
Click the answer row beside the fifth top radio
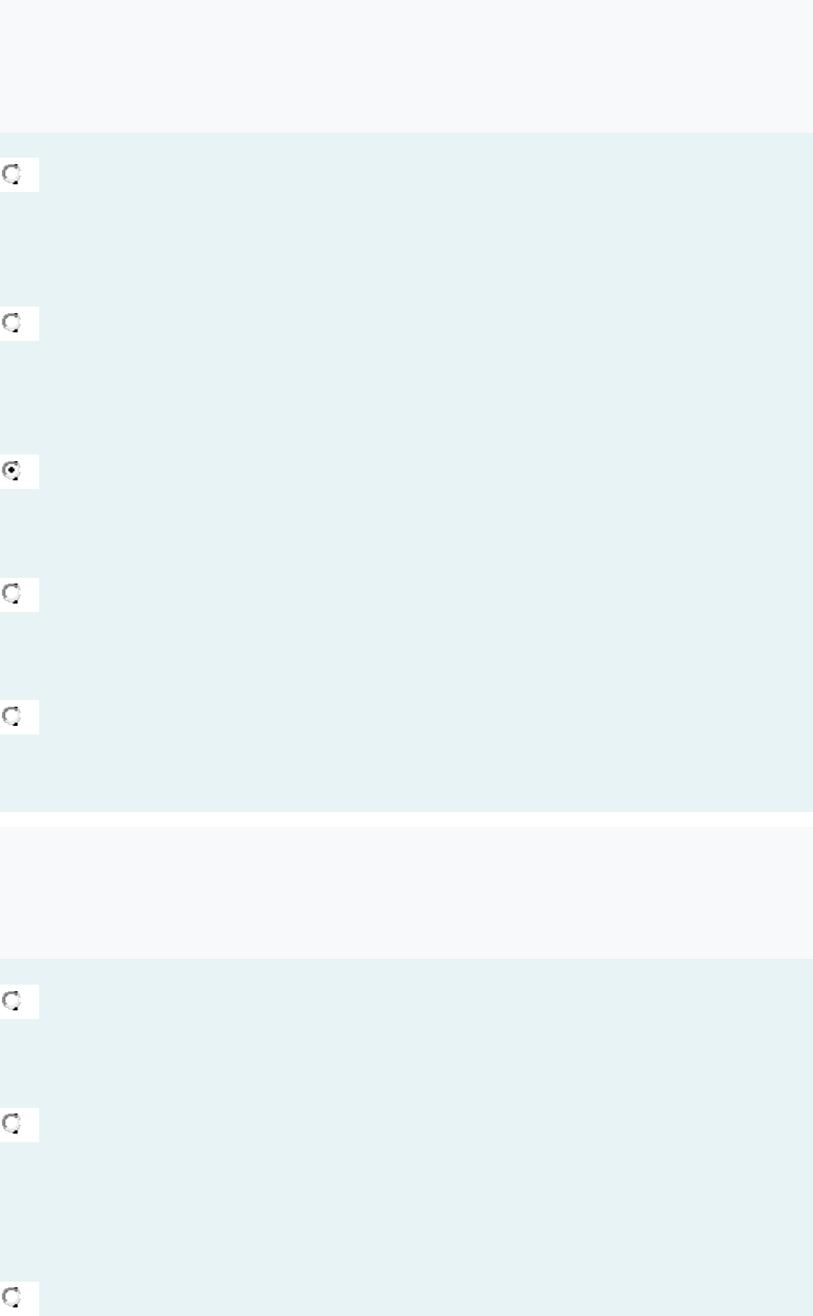click(x=426, y=749)
